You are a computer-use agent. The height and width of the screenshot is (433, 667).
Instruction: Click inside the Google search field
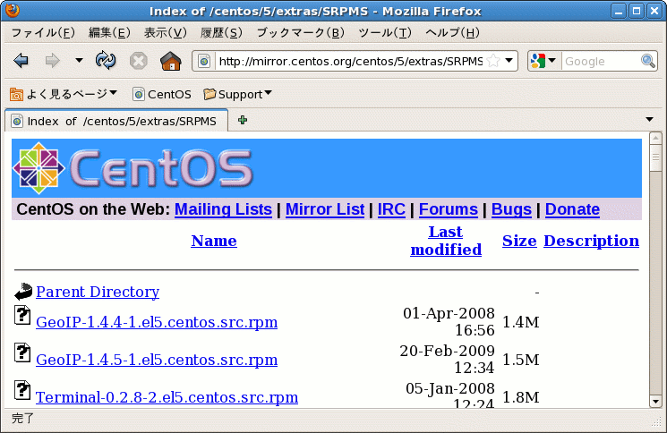(x=598, y=61)
